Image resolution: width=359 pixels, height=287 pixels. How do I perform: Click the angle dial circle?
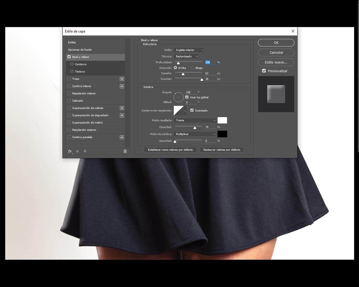coord(178,97)
